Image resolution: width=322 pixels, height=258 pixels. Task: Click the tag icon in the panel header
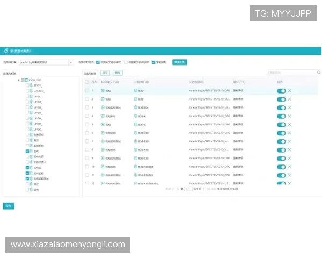pyautogui.click(x=6, y=51)
